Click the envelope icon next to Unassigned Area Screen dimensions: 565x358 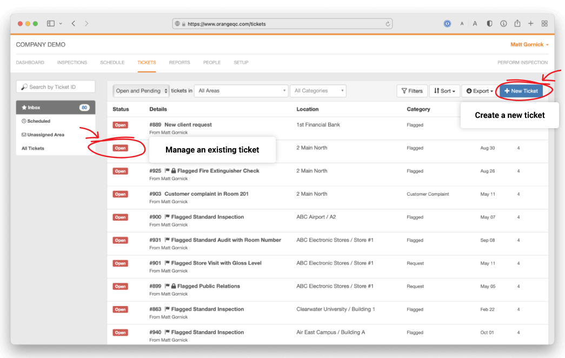tap(24, 135)
